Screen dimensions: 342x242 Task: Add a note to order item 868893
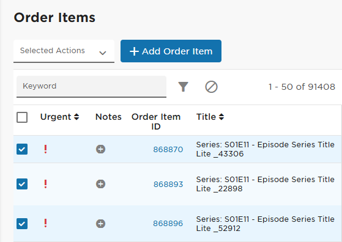[x=100, y=184]
